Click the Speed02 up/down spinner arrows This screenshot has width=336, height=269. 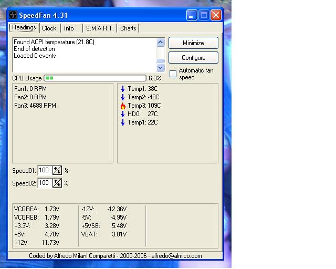coord(57,183)
